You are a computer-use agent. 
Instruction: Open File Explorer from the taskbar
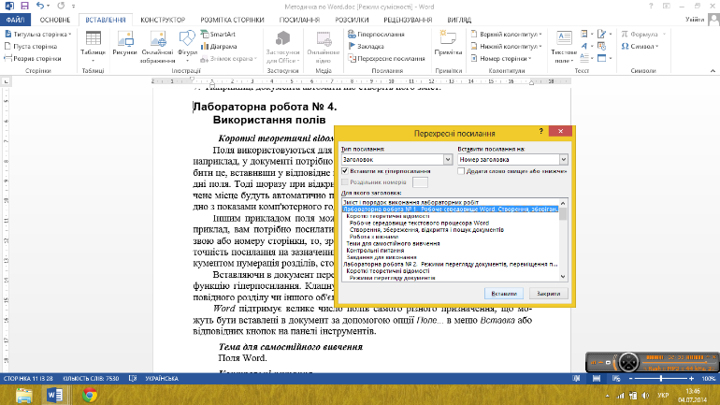point(24,395)
